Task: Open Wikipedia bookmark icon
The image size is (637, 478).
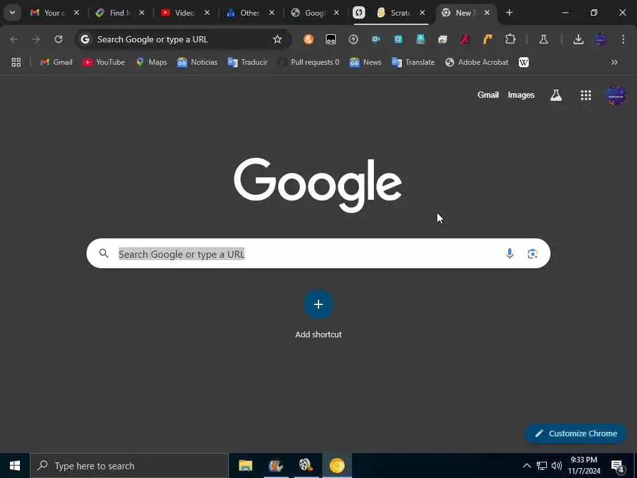Action: pos(524,62)
